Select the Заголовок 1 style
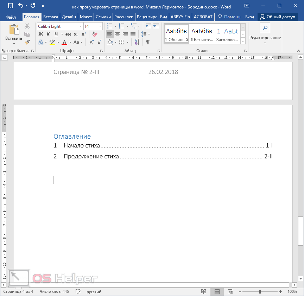This screenshot has width=304, height=296. click(227, 34)
